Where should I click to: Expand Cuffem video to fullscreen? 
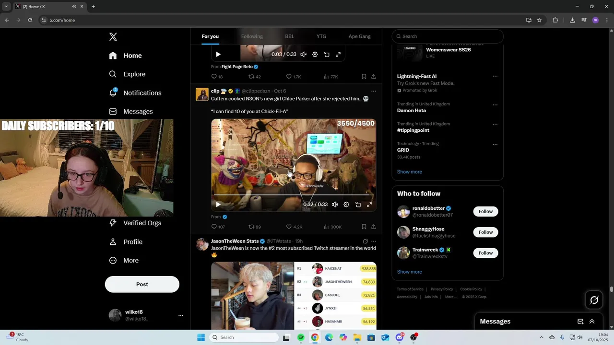369,205
